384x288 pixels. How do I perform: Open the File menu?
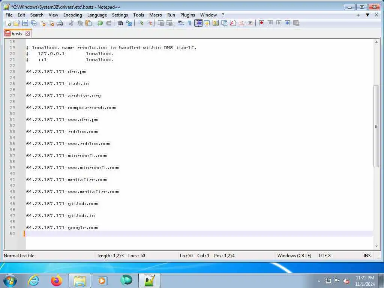[x=9, y=15]
